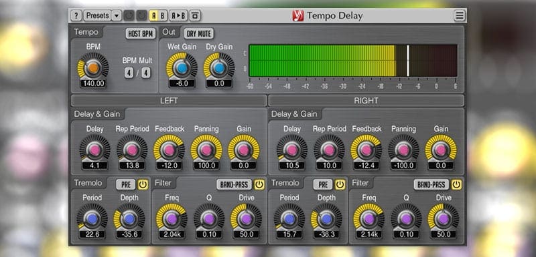This screenshot has height=257, width=536.
Task: Click the right Panning knob
Action: pyautogui.click(x=404, y=150)
